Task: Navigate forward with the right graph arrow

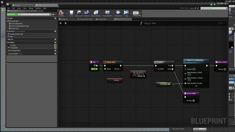Action: (x=66, y=23)
